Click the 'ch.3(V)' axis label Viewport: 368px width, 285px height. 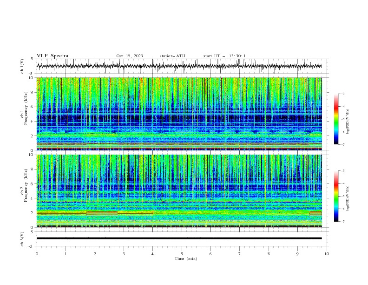22,239
